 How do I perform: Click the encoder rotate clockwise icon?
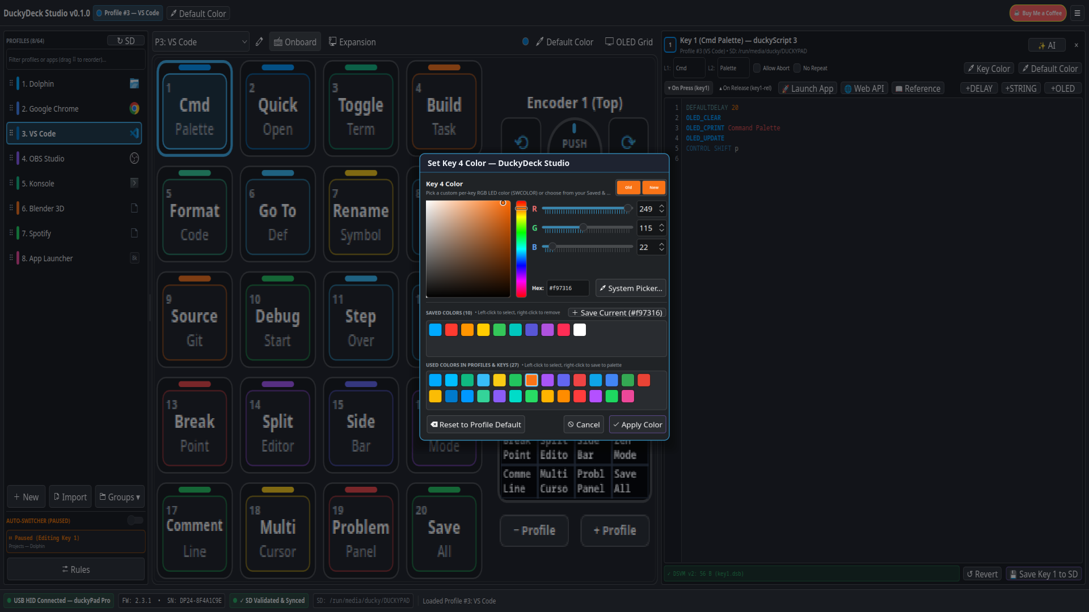[628, 142]
